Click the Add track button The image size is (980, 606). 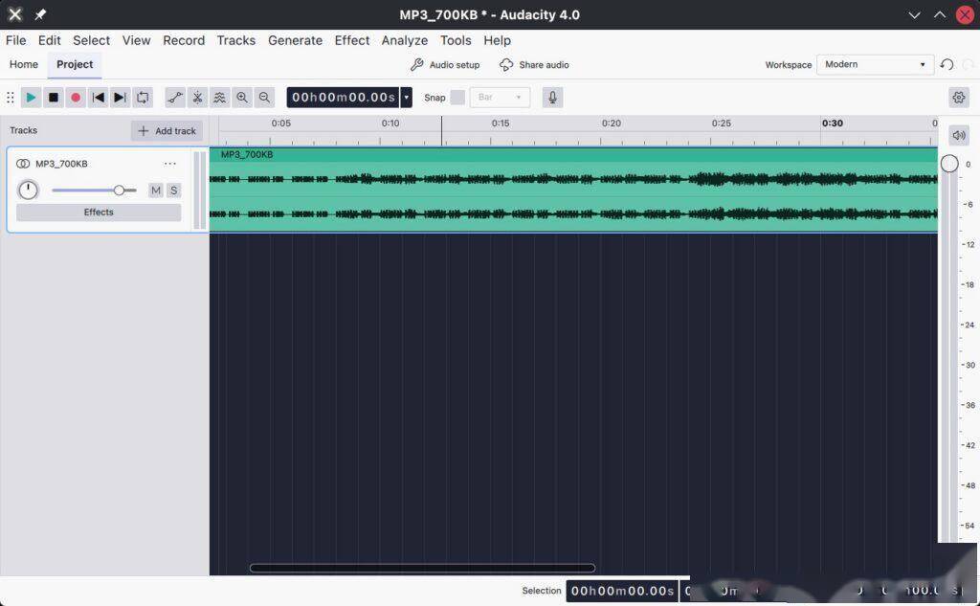167,131
